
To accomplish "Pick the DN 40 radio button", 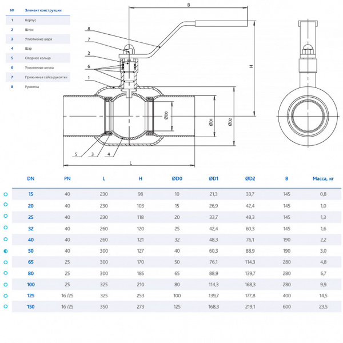I will tap(6, 240).
